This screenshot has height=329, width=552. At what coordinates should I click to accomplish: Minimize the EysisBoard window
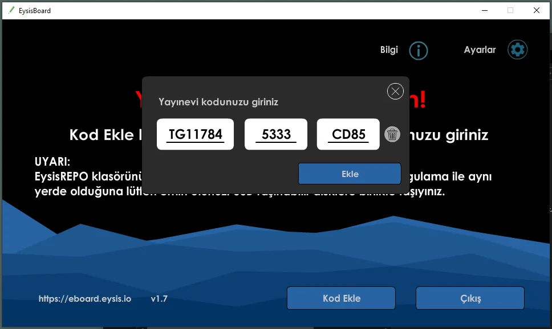485,11
